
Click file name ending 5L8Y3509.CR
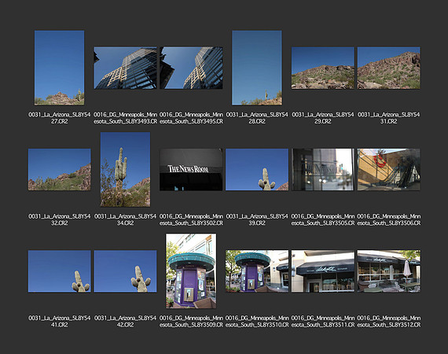pyautogui.click(x=191, y=322)
